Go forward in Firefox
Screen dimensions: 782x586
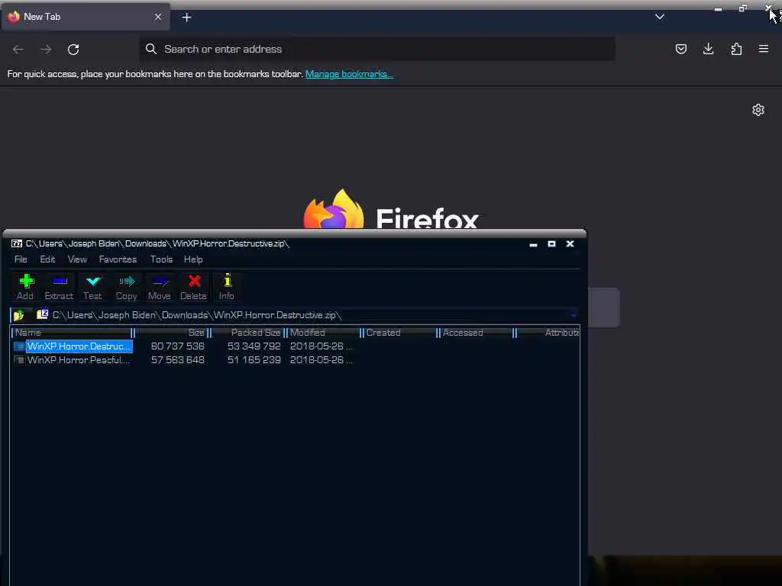46,50
